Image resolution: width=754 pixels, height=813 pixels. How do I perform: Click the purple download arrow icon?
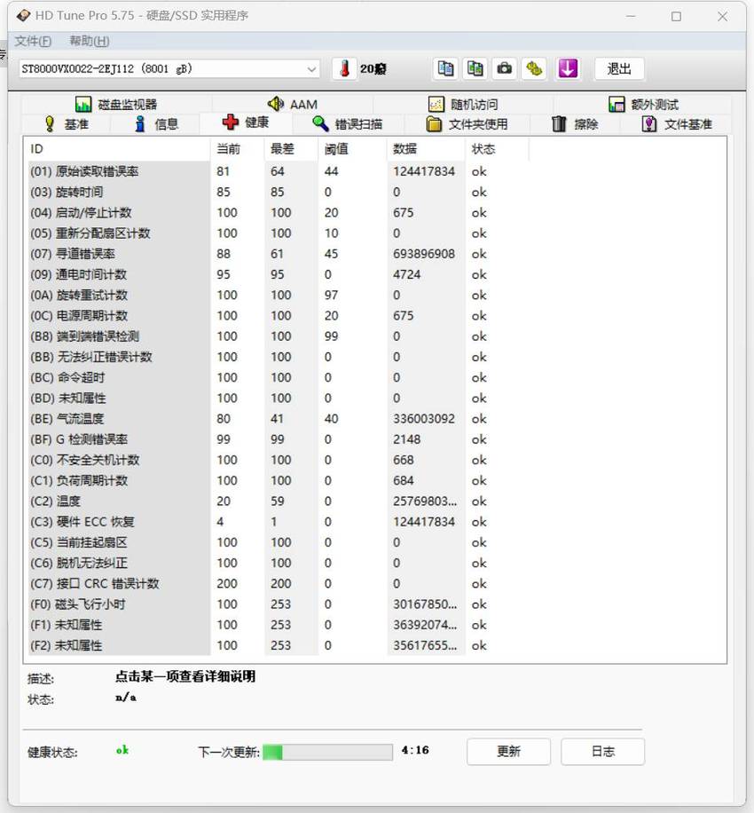coord(568,68)
